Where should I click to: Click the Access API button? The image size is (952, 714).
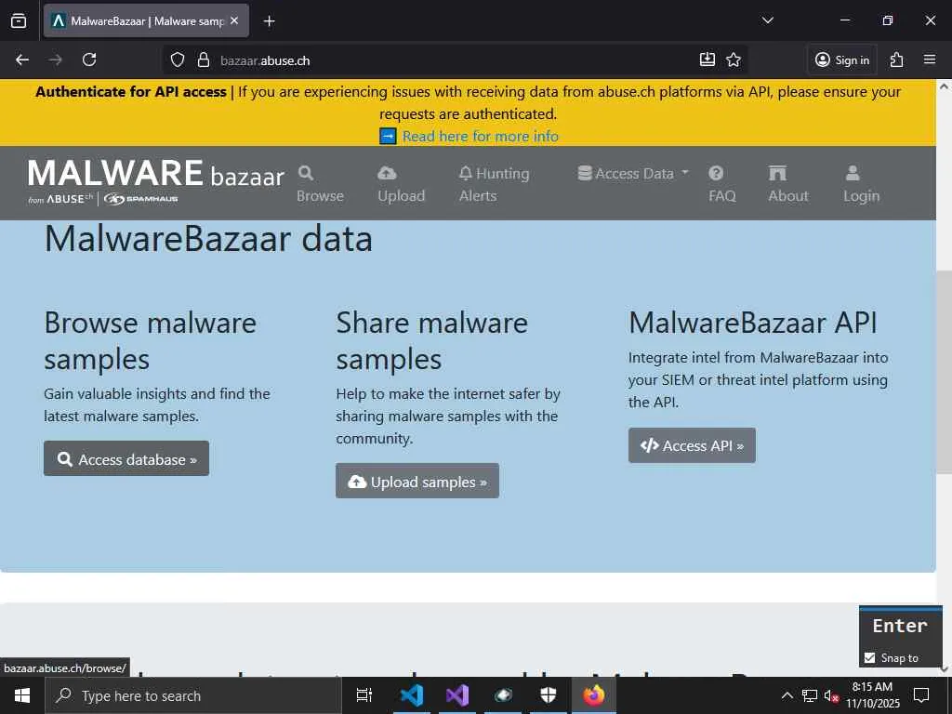(692, 445)
